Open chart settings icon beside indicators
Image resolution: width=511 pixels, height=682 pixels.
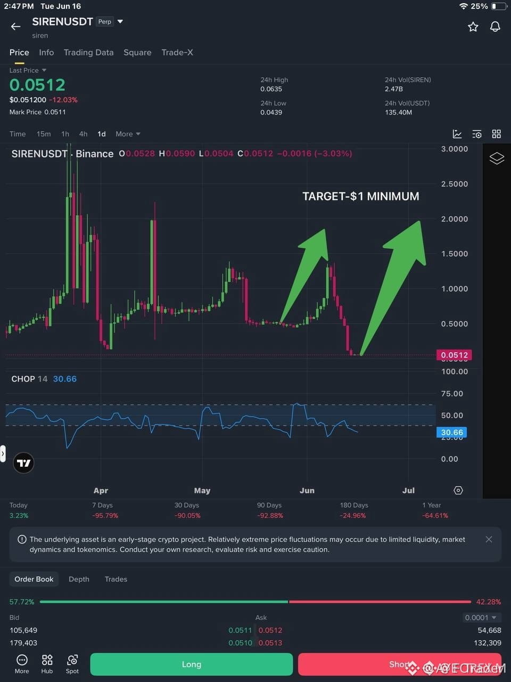pos(476,134)
